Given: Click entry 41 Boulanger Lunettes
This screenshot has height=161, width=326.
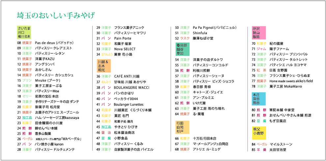Looking at the screenshot, I should (x=120, y=104).
